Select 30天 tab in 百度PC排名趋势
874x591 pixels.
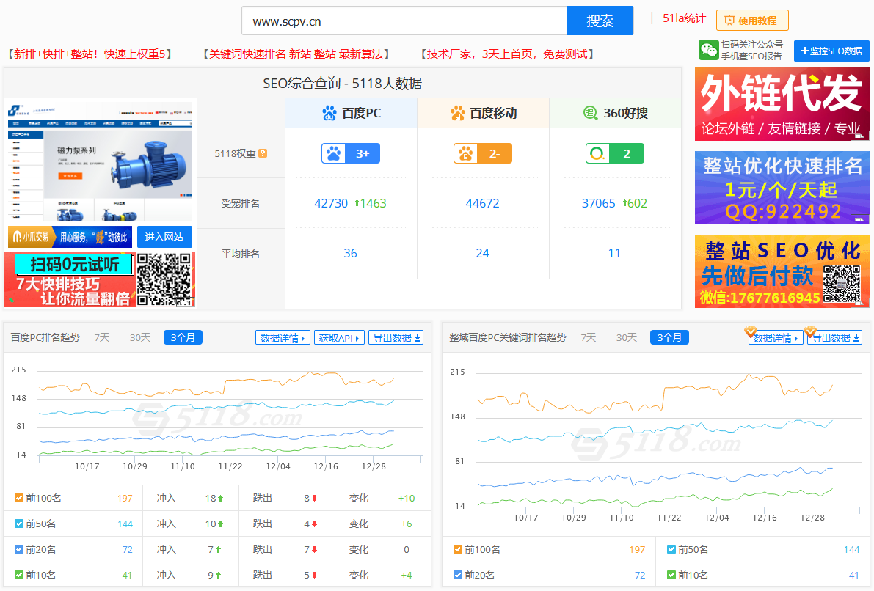[140, 337]
